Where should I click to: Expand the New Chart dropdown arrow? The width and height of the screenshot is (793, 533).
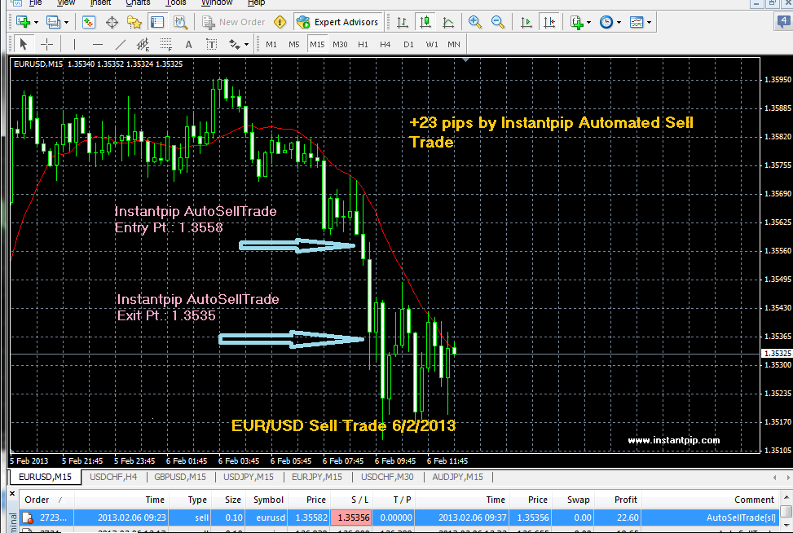pyautogui.click(x=35, y=22)
